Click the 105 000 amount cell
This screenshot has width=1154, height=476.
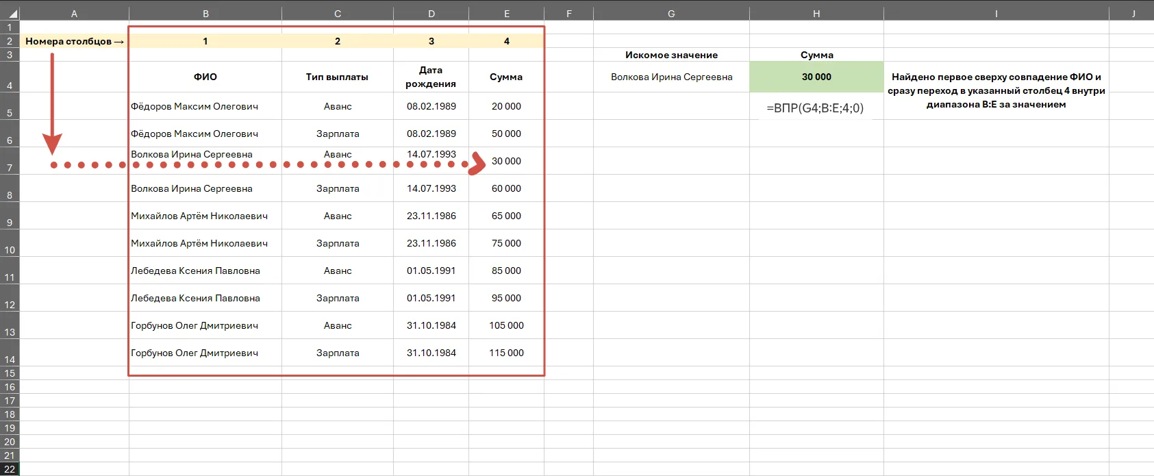coord(507,325)
